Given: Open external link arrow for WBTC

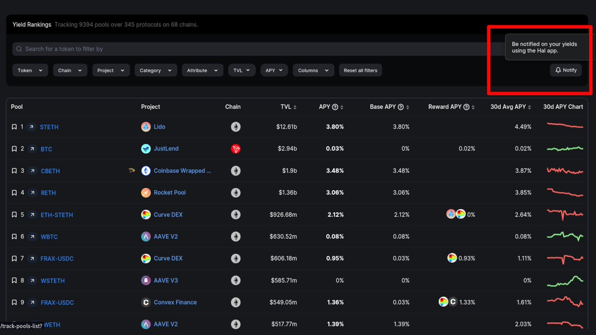Looking at the screenshot, I should pyautogui.click(x=32, y=237).
